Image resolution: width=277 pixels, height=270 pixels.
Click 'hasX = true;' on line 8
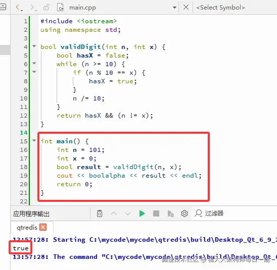[113, 81]
